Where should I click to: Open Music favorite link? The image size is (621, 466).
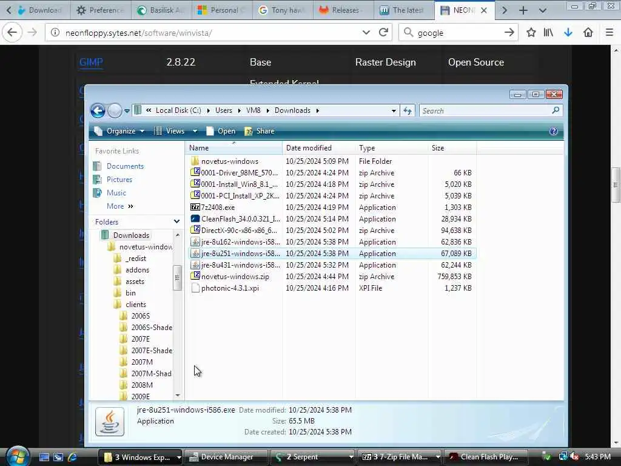coord(116,193)
